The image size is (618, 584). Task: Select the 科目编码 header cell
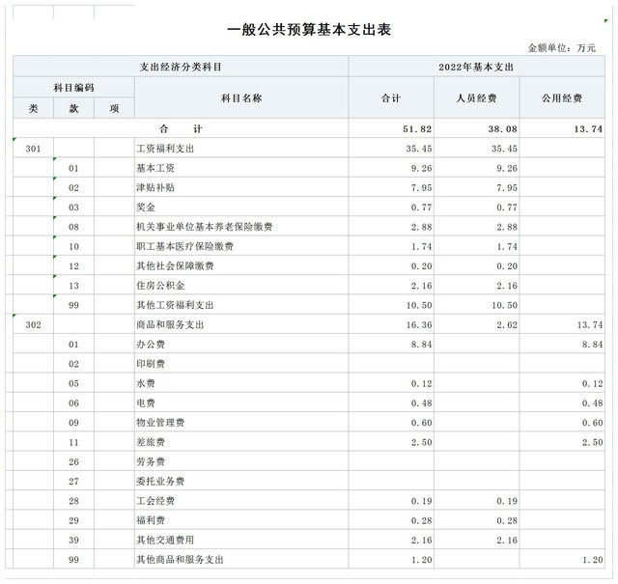click(73, 88)
